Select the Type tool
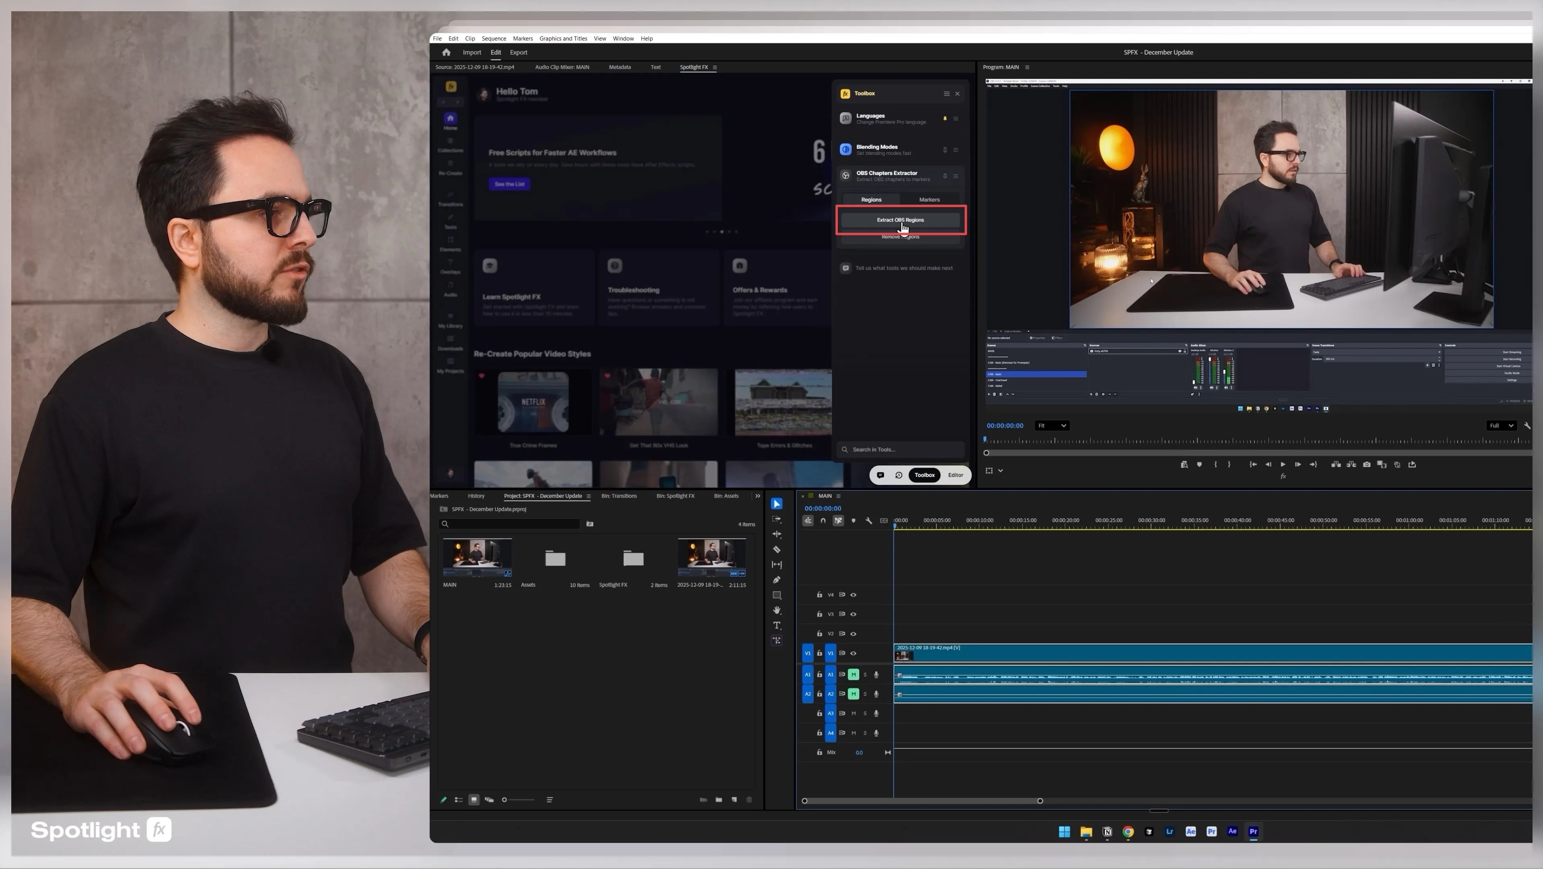1543x869 pixels. tap(776, 625)
